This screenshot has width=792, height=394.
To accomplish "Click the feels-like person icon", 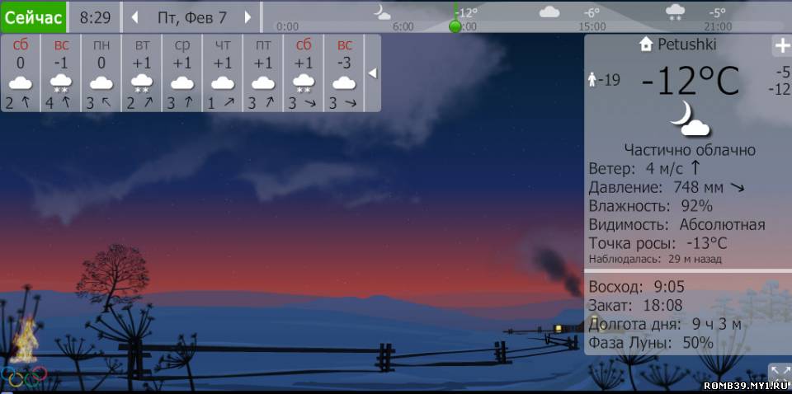I will click(592, 80).
